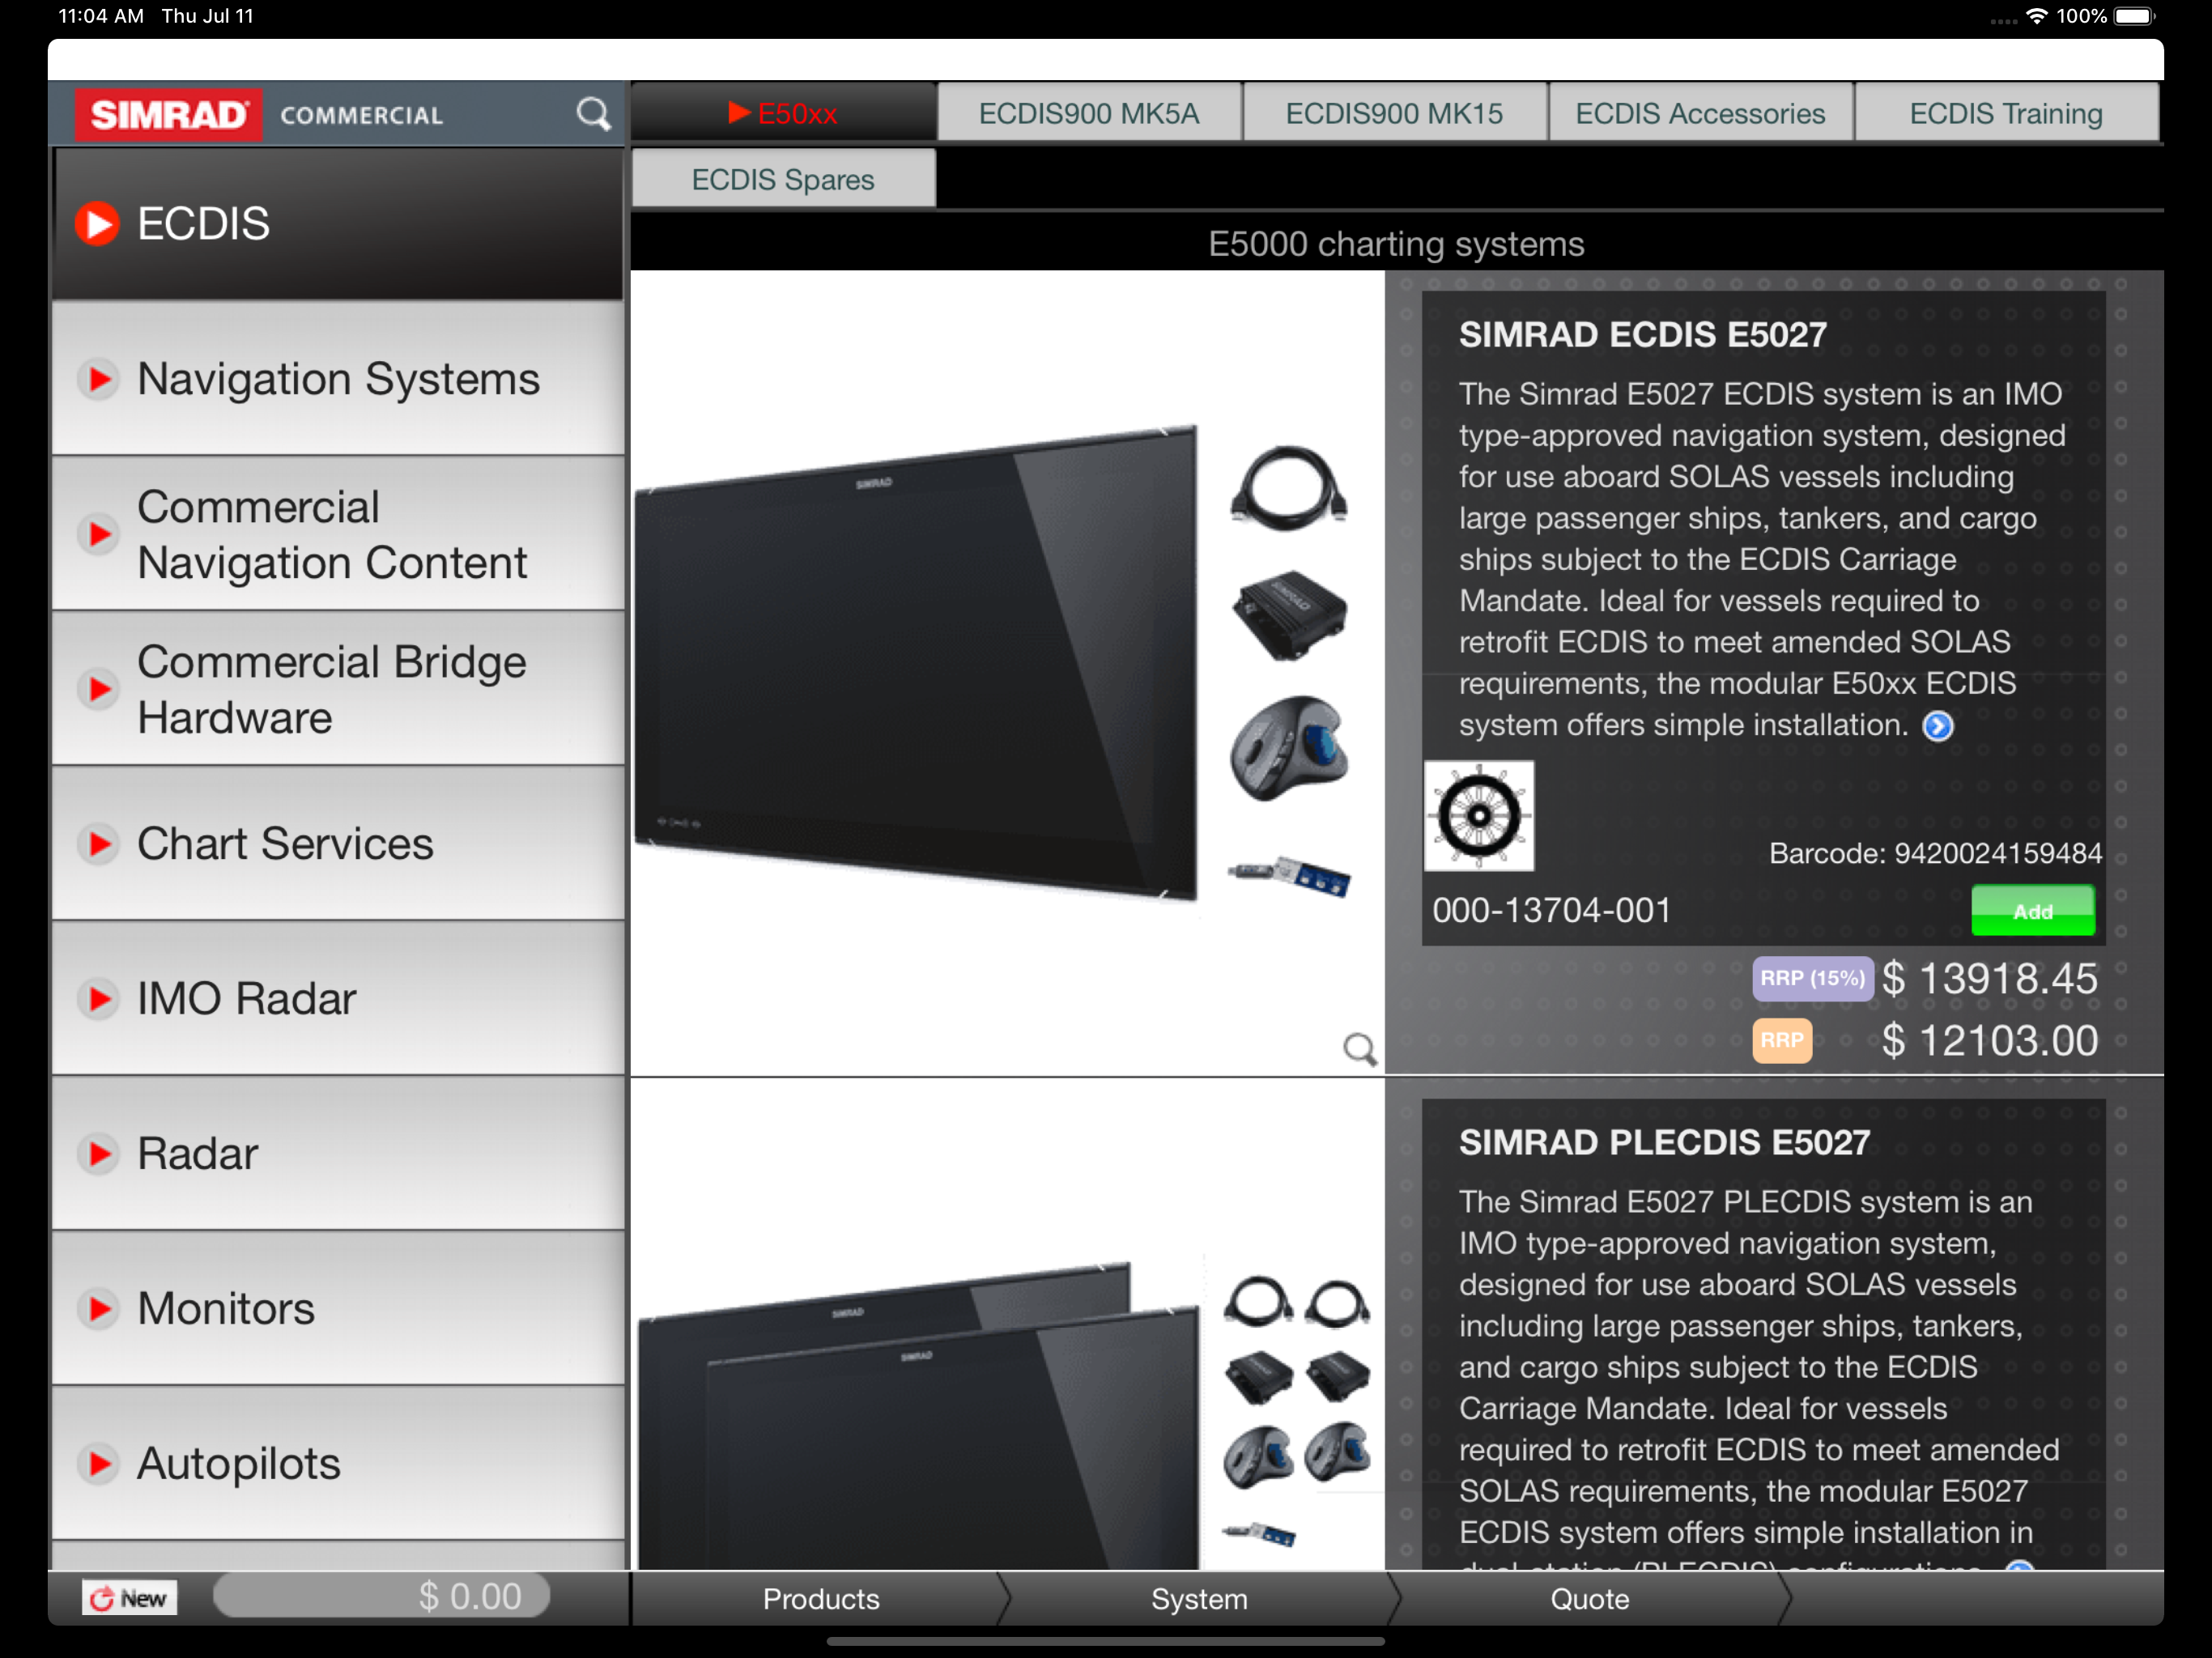Tap the arrow icon beside IMO Radar
This screenshot has height=1658, width=2212.
click(98, 999)
